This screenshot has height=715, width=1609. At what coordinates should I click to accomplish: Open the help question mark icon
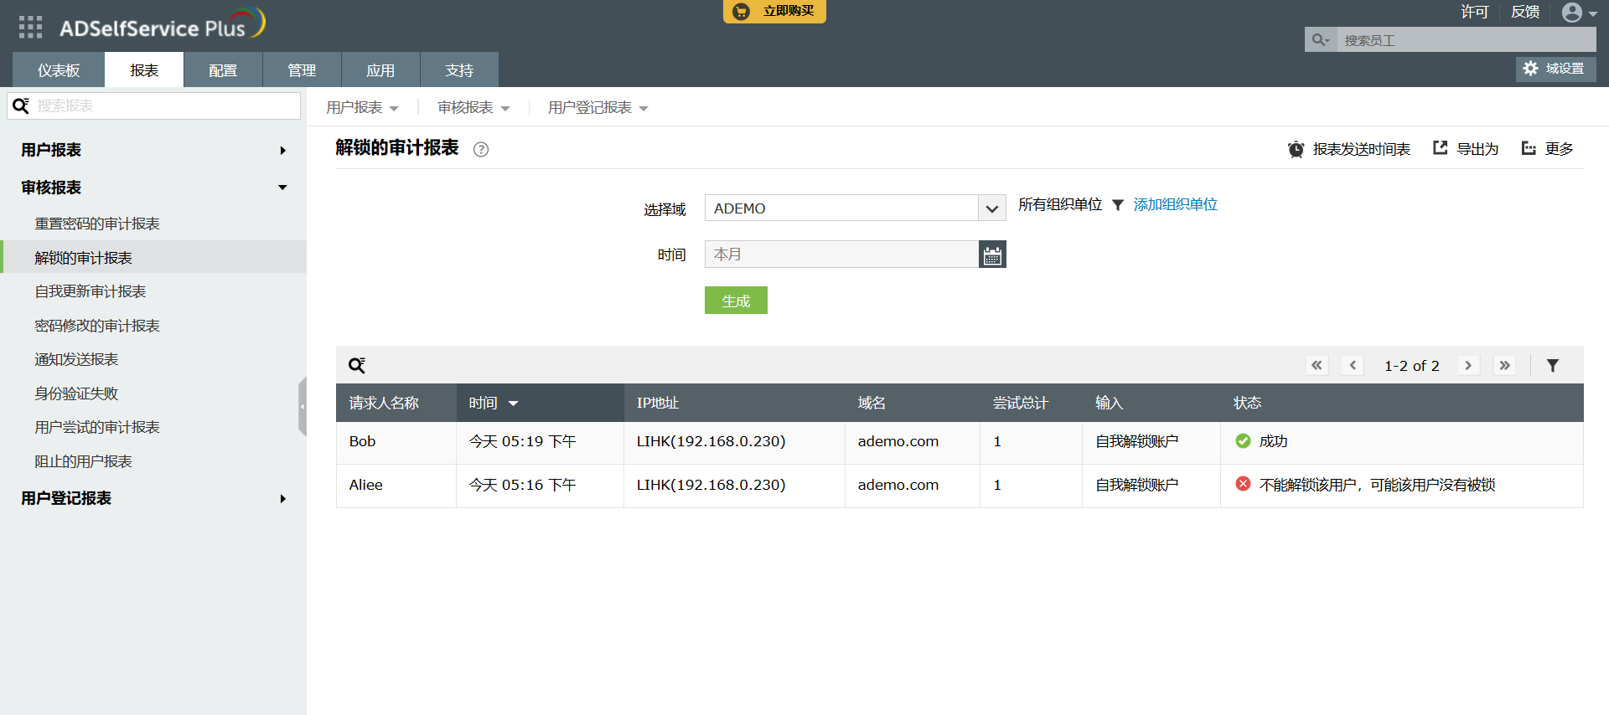pos(480,150)
